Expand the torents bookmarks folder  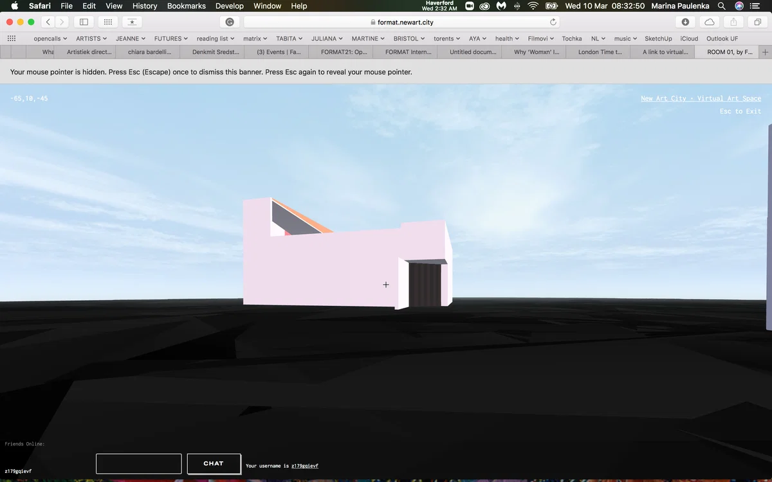point(447,39)
